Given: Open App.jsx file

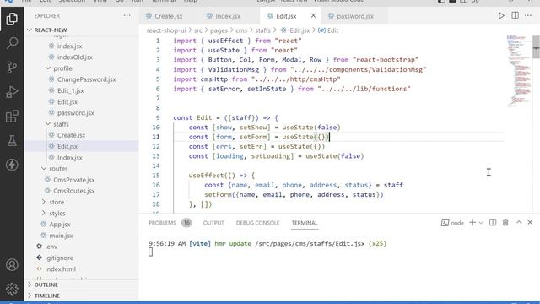Looking at the screenshot, I should 60,225.
